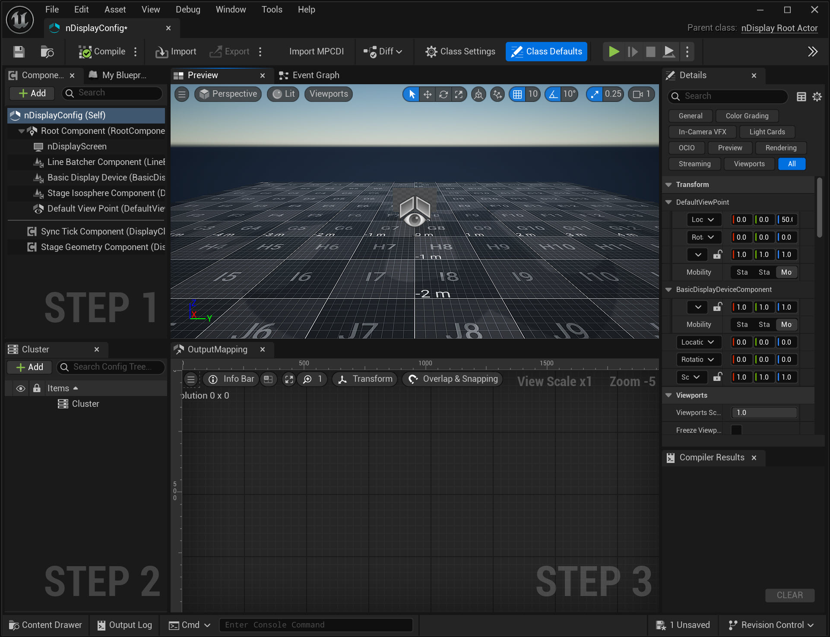This screenshot has width=830, height=637.
Task: Toggle the Freeze Viewports checkbox
Action: [x=736, y=430]
